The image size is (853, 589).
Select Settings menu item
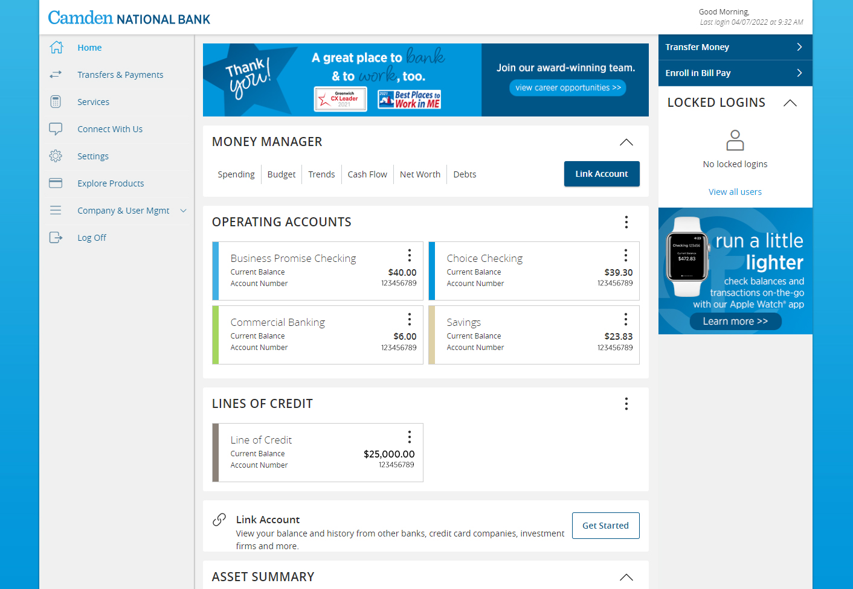coord(93,156)
